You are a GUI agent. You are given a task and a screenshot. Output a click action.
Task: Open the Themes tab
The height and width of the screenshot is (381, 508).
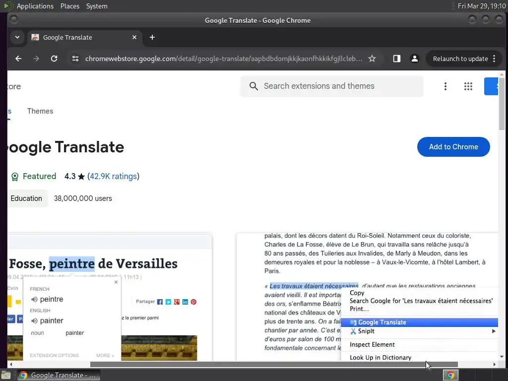[40, 111]
